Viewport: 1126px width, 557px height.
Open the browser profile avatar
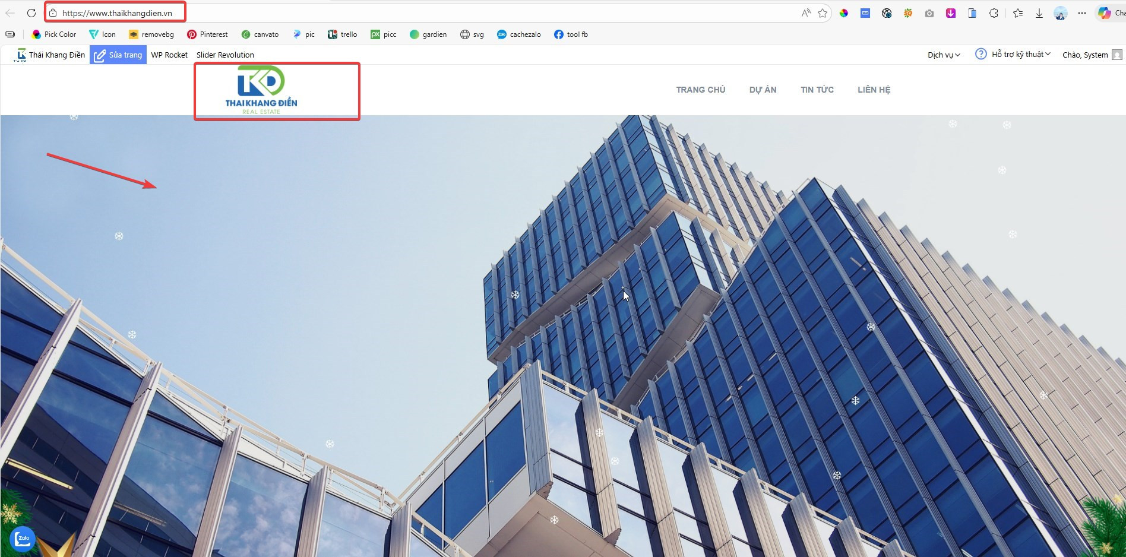1061,13
